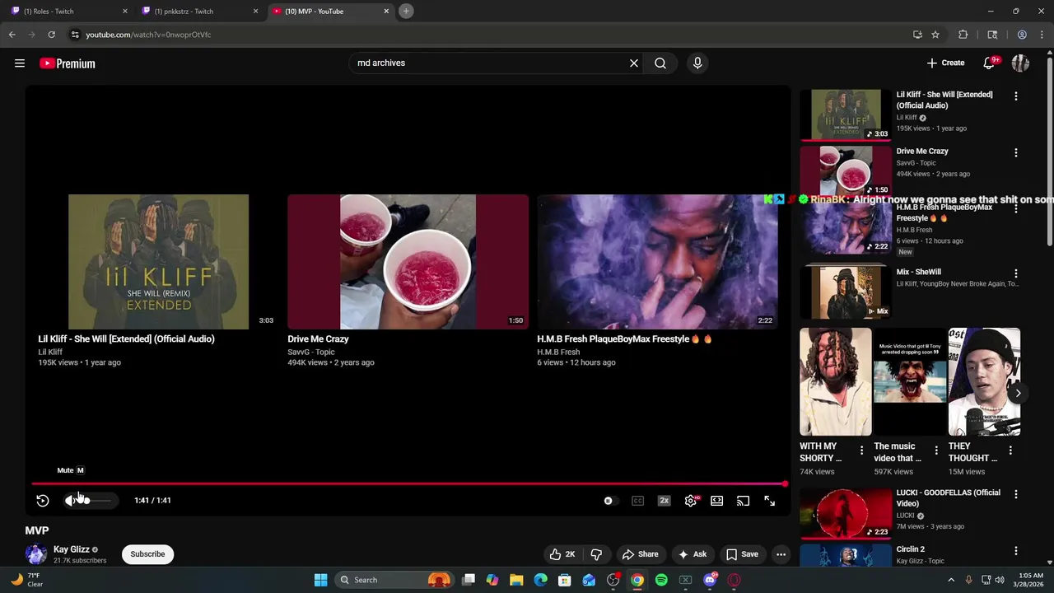Run search with magnifier button
1054x593 pixels.
point(660,63)
